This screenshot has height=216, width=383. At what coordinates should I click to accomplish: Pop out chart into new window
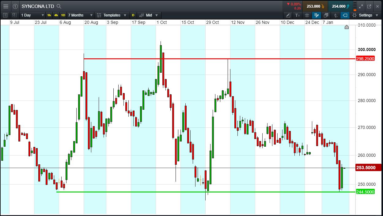point(369,6)
